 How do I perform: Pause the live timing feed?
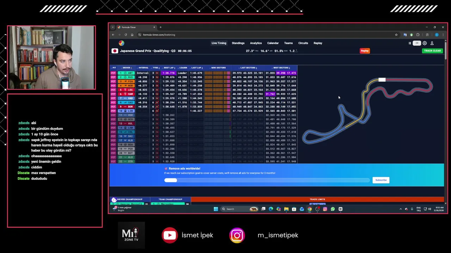(410, 43)
